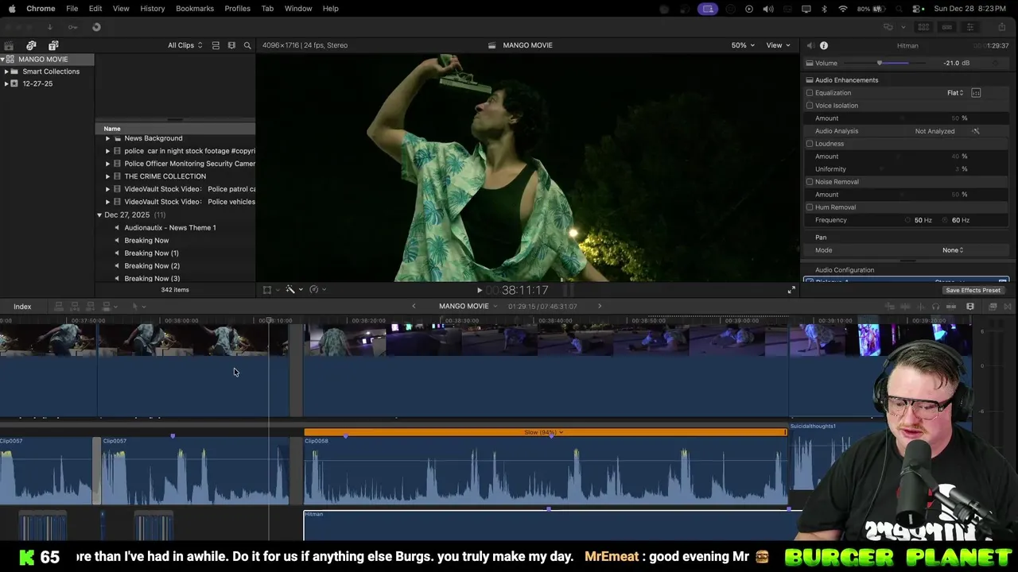
Task: Enable the Noise Removal checkbox
Action: [810, 182]
